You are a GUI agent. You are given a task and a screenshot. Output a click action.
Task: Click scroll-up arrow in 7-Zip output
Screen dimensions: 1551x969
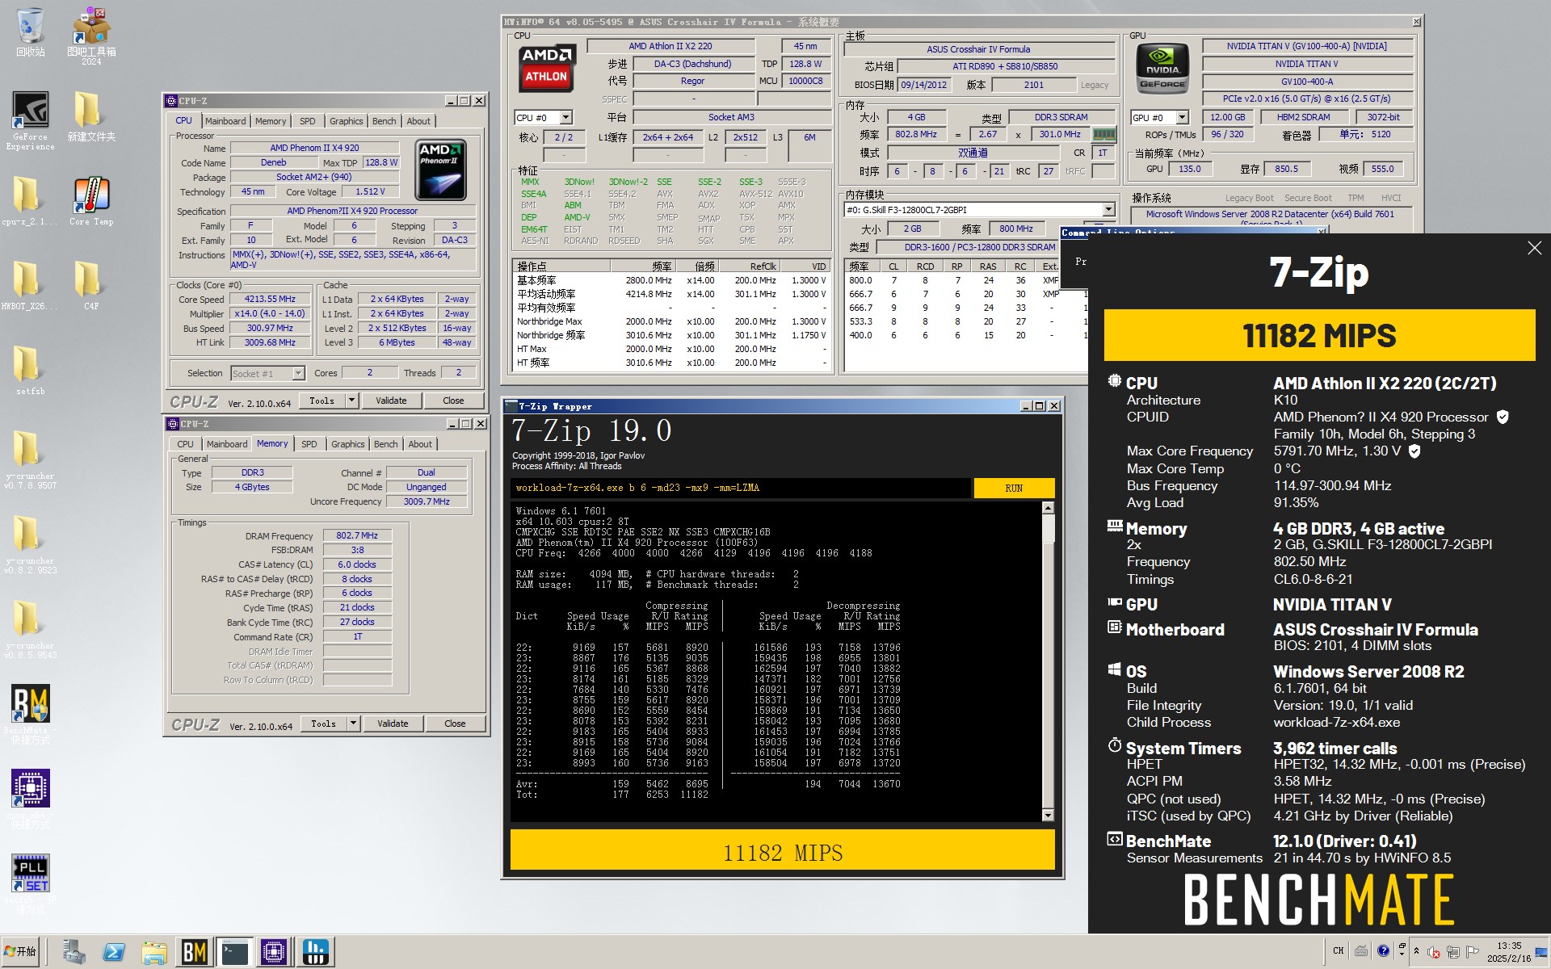click(1049, 508)
